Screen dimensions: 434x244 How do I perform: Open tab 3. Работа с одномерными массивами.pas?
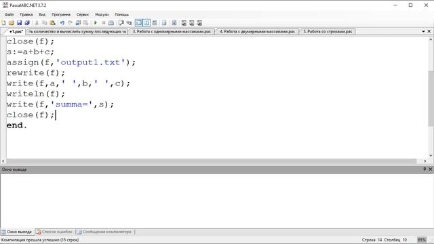pos(172,32)
